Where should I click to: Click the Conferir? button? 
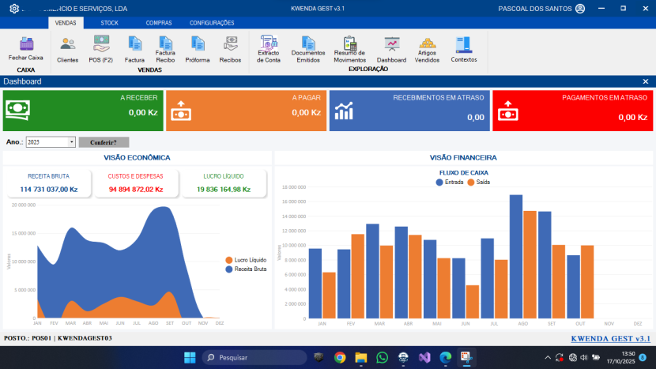[x=104, y=142]
